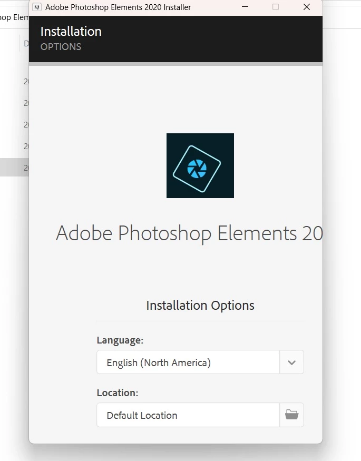This screenshot has width=361, height=461.
Task: Browse for install location with folder icon
Action: (291, 415)
